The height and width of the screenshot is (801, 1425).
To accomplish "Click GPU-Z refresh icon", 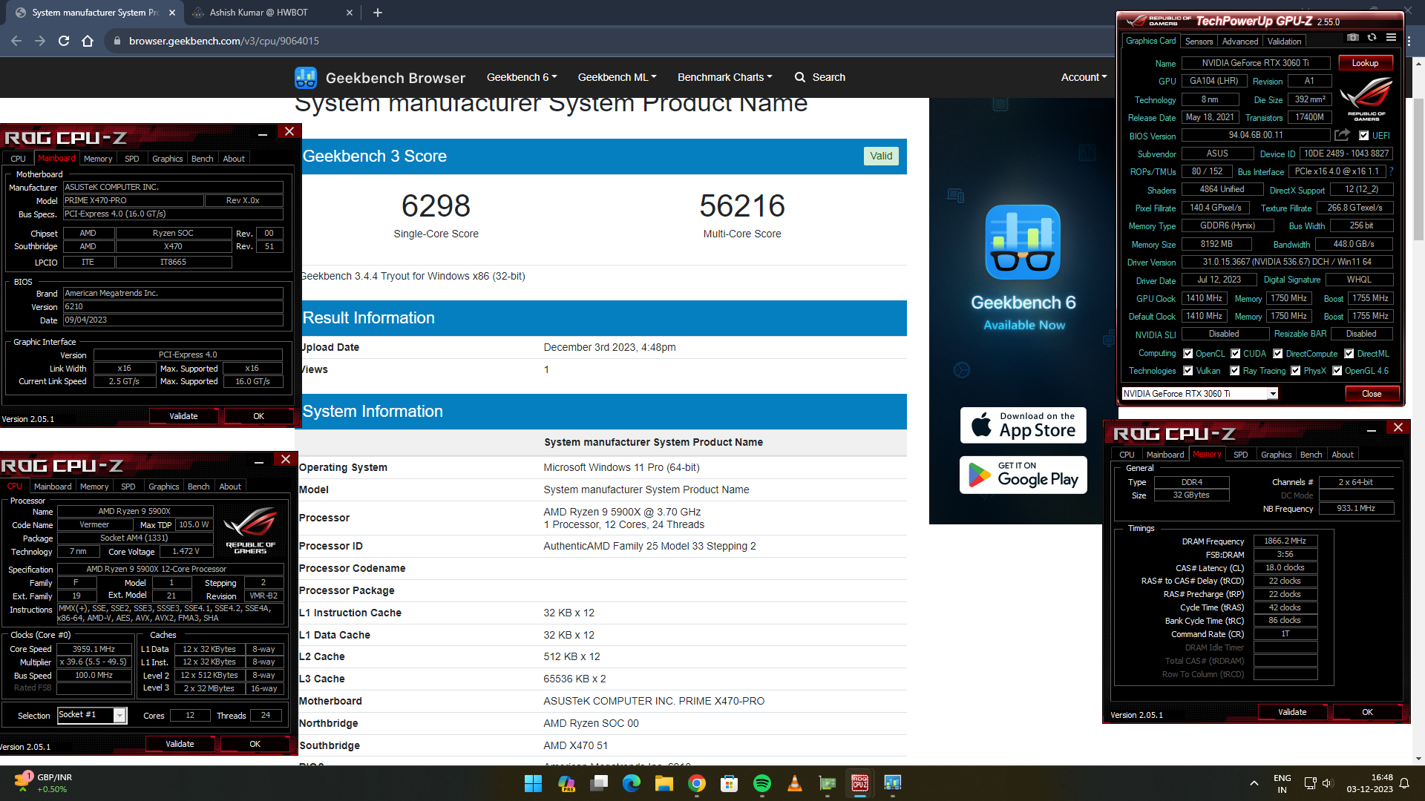I will pyautogui.click(x=1372, y=38).
